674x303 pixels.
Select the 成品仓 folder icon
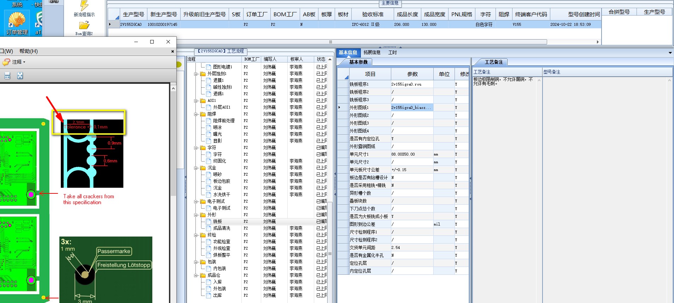(203, 275)
